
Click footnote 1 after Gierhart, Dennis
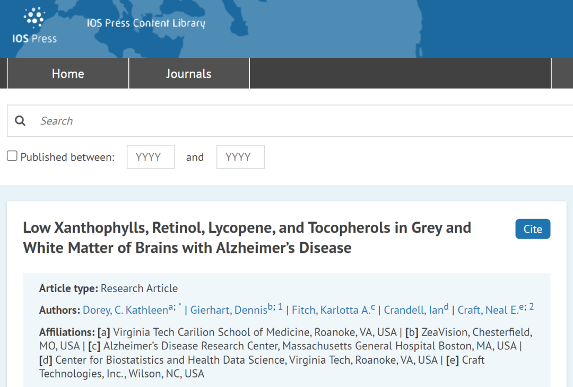click(x=280, y=307)
